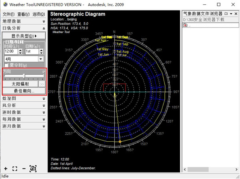Click the 方向 orientation slider handle
Screen dimensions: 240x179
coord(24,76)
